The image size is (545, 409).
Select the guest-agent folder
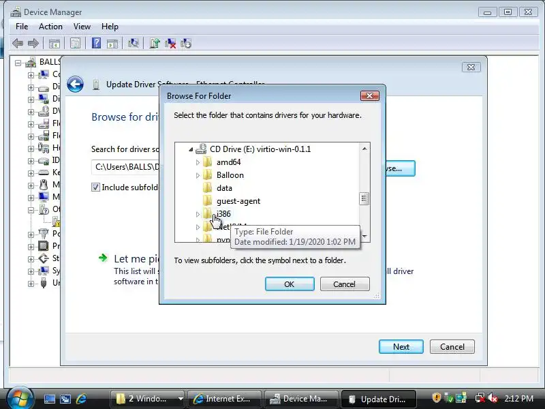tap(238, 201)
